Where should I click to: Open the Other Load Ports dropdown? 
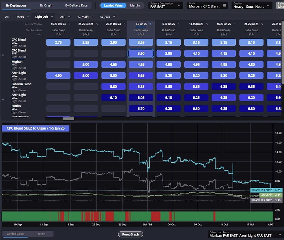[x=244, y=234]
